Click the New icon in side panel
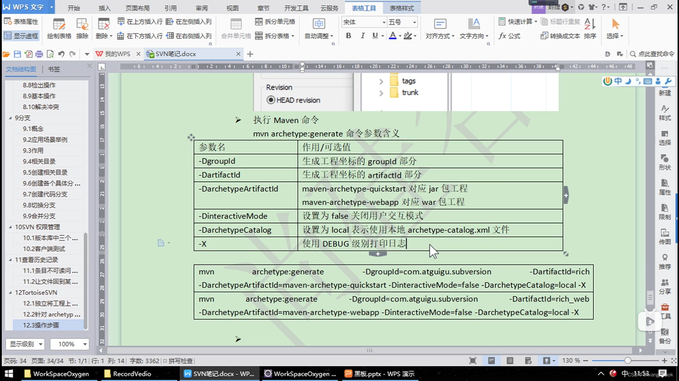This screenshot has width=679, height=381. point(665,92)
